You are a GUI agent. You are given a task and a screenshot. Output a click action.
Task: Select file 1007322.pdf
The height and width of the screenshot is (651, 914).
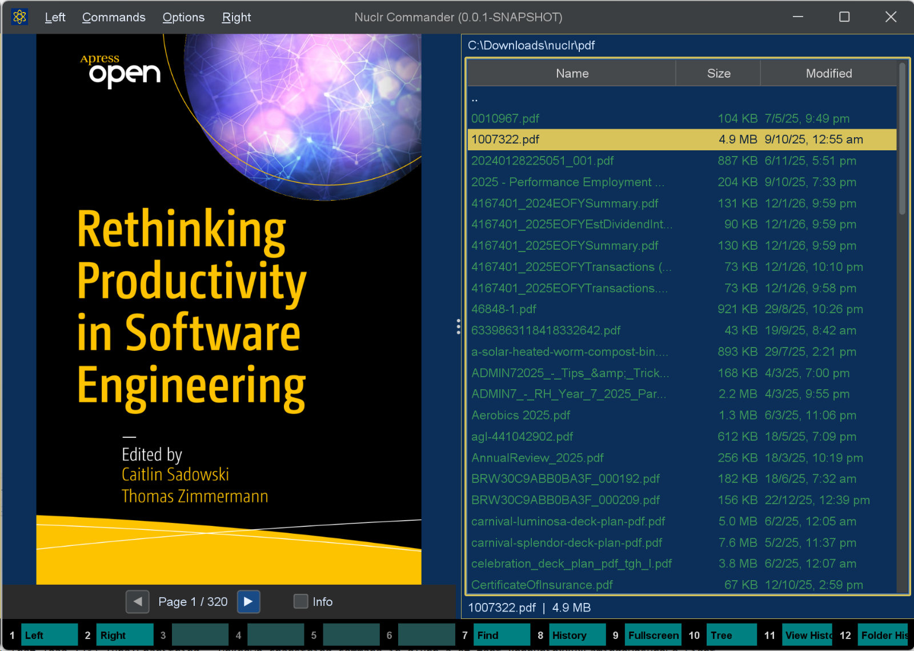682,139
